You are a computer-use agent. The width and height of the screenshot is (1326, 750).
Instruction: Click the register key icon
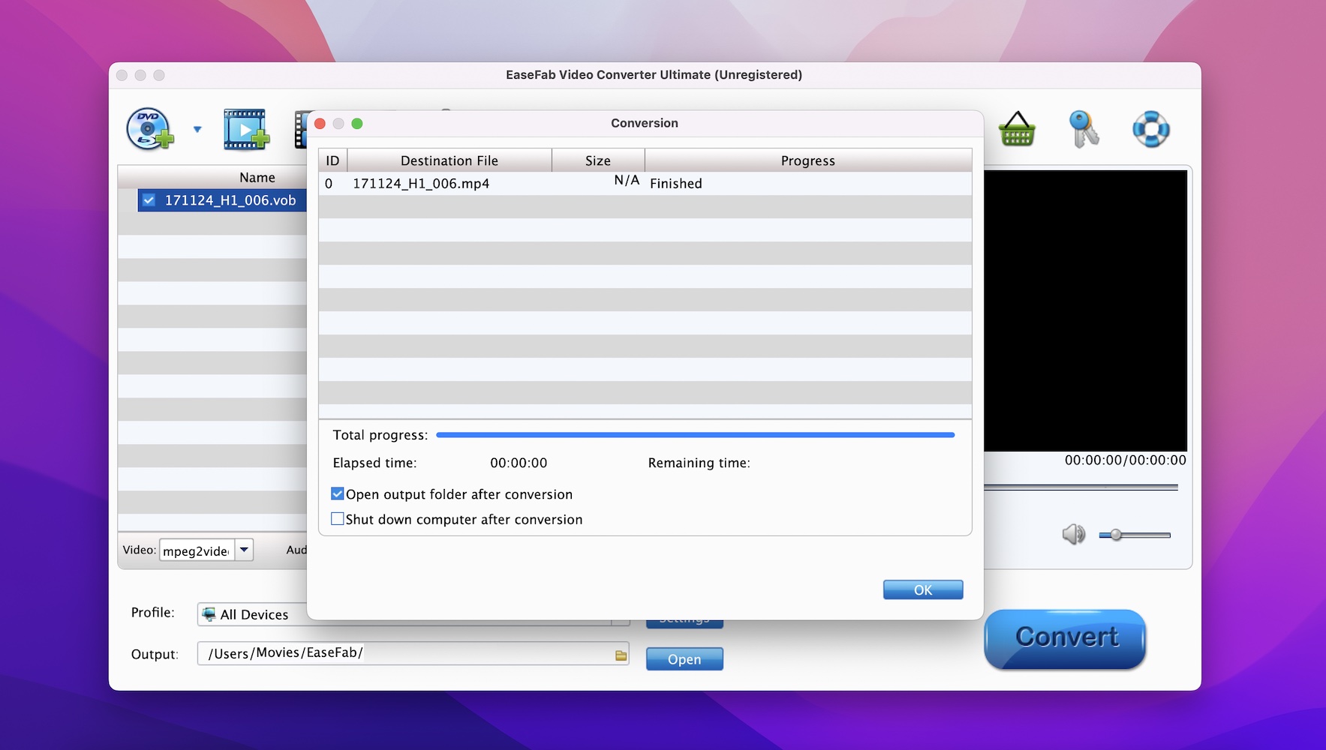pos(1084,129)
